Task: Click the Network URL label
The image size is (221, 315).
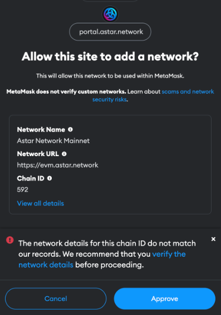Action: [x=38, y=154]
